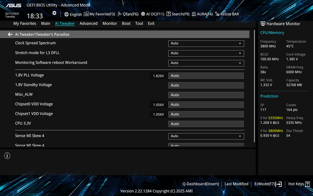This screenshot has height=196, width=313.
Task: Go to the Boot menu tab
Action: tap(126, 24)
